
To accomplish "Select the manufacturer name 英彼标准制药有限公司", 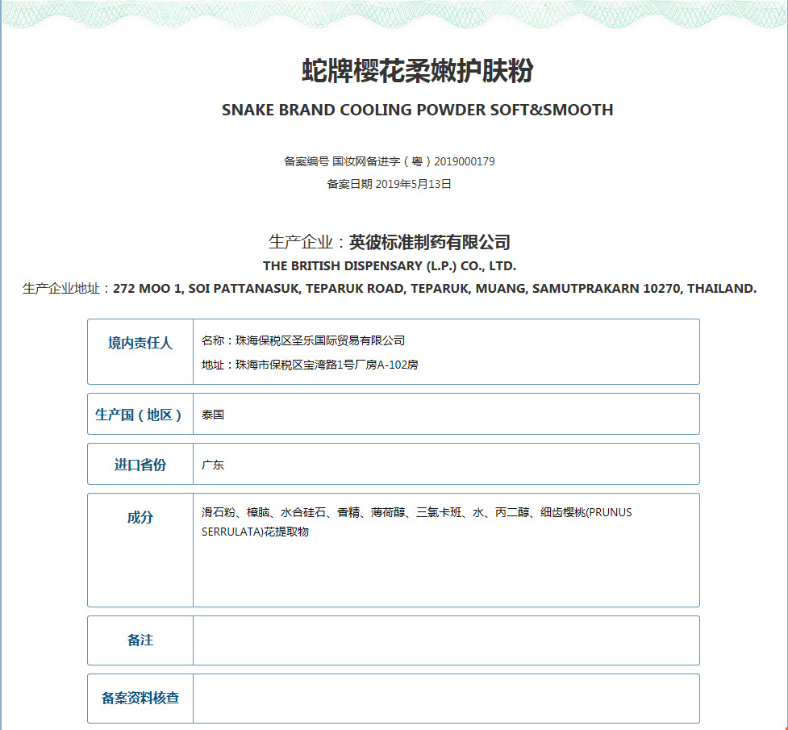I will click(430, 242).
